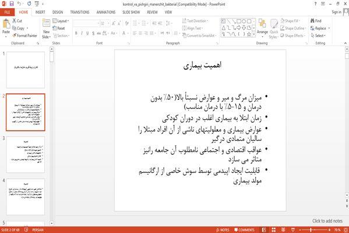Image resolution: width=349 pixels, height=233 pixels.
Task: Click Format Painter
Action: click(24, 36)
